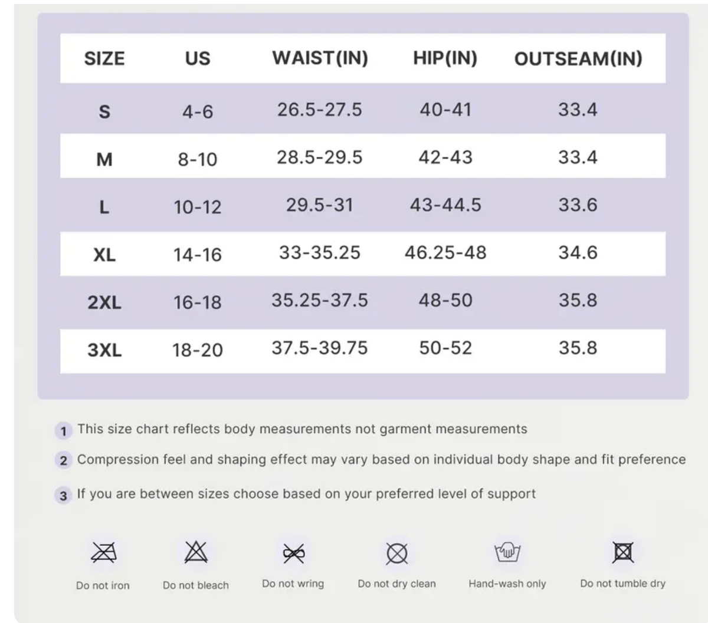Select the hip value 46.25-48

tap(445, 252)
